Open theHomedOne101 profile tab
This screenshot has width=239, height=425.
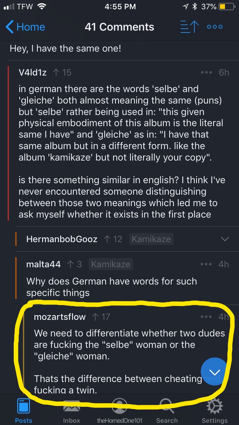119,410
